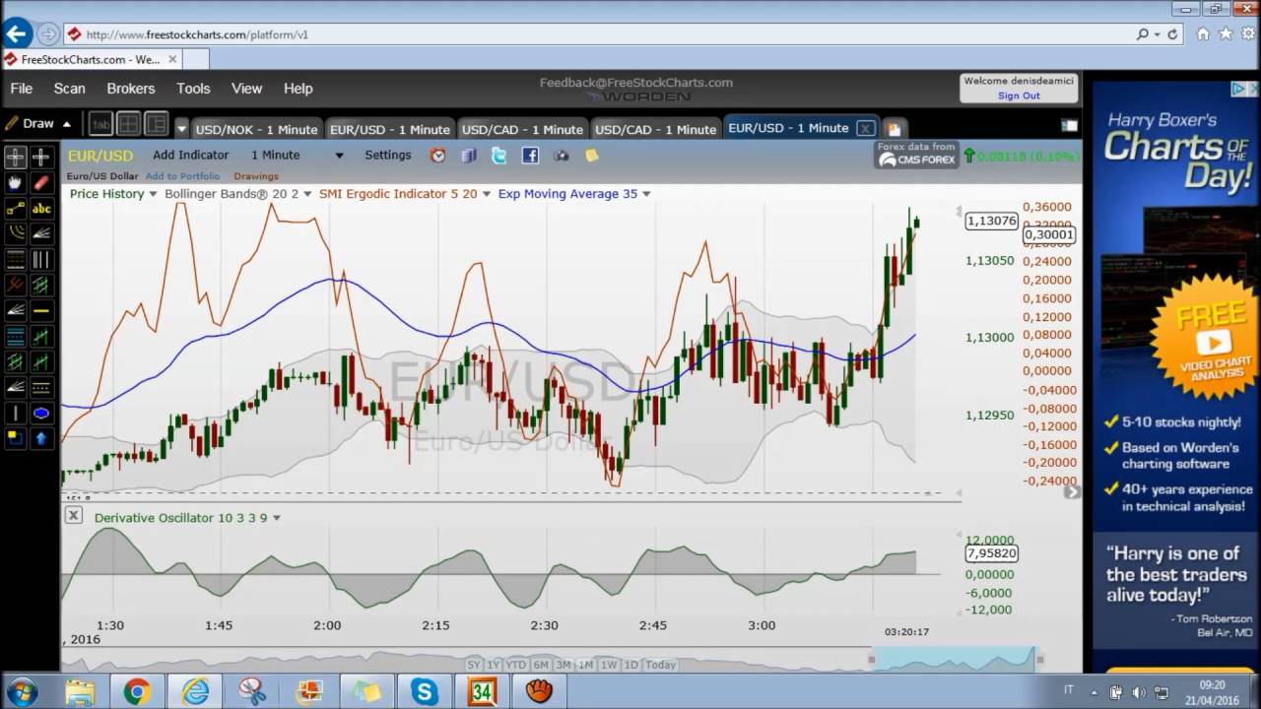Open the tab list dropdown arrow

click(x=181, y=129)
